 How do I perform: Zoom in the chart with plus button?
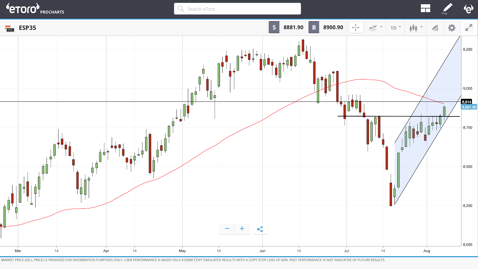[x=242, y=229]
